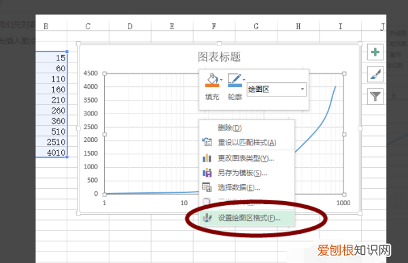Screen dimensions: 408x263
Task: Click cell containing 360
Action: [51, 121]
